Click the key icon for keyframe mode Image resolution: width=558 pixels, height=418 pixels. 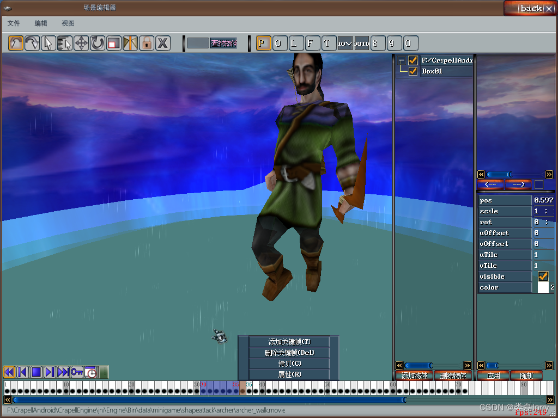pos(77,372)
